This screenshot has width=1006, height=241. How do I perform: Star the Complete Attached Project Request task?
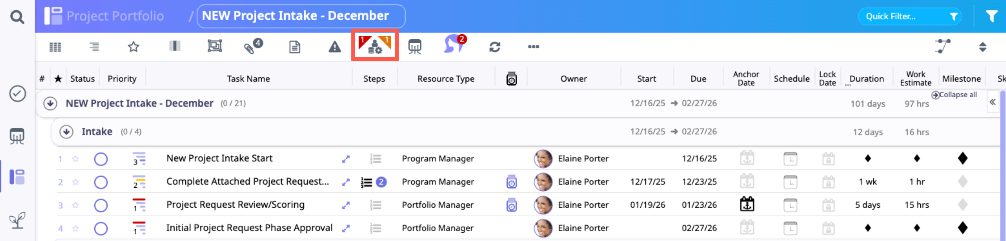76,182
